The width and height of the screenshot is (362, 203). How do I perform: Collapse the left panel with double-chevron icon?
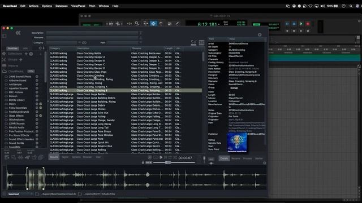pos(18,33)
